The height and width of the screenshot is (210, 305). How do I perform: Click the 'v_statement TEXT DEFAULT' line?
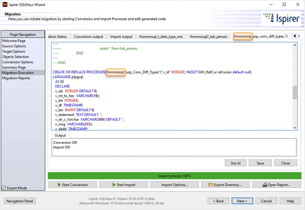coord(78,115)
